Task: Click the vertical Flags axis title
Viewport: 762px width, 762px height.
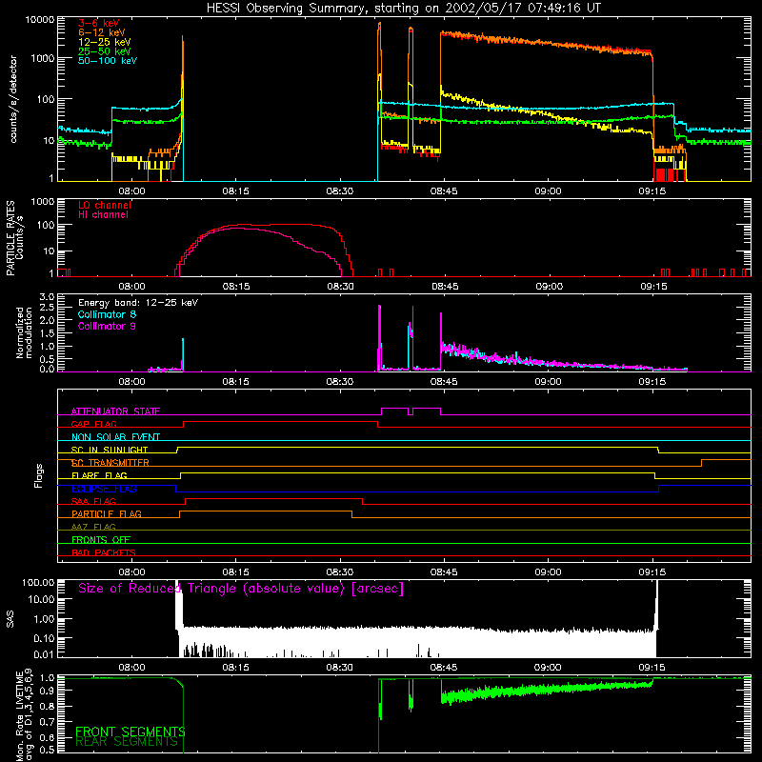Action: 38,475
